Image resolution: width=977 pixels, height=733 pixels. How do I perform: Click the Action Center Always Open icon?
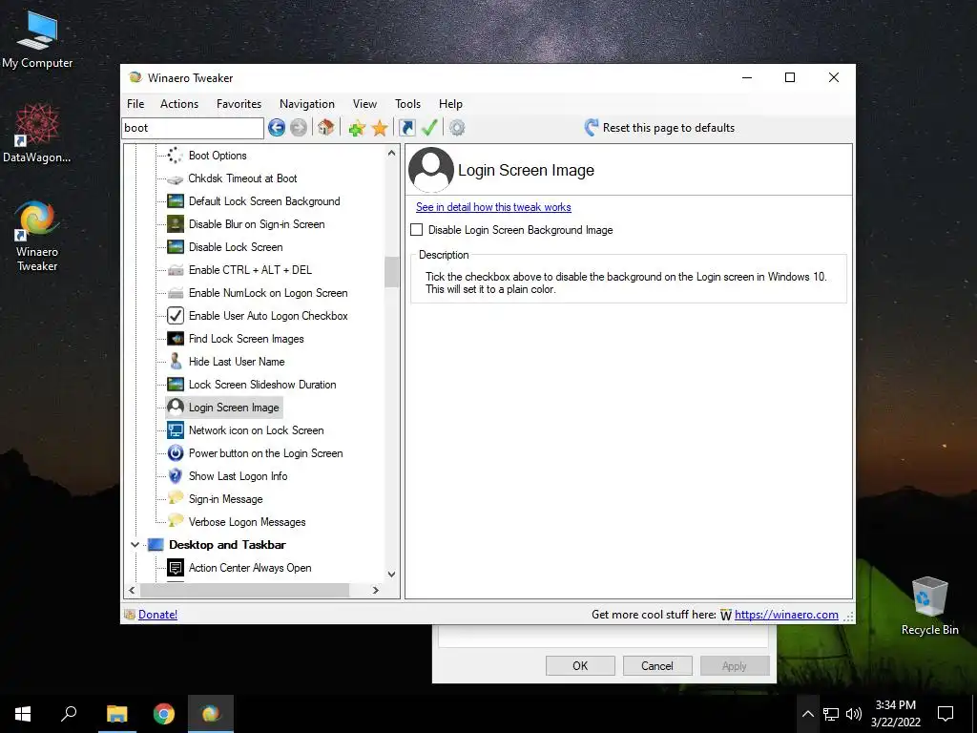176,568
